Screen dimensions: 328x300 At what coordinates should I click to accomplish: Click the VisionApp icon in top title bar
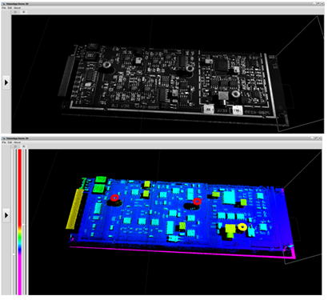[x=3, y=4]
